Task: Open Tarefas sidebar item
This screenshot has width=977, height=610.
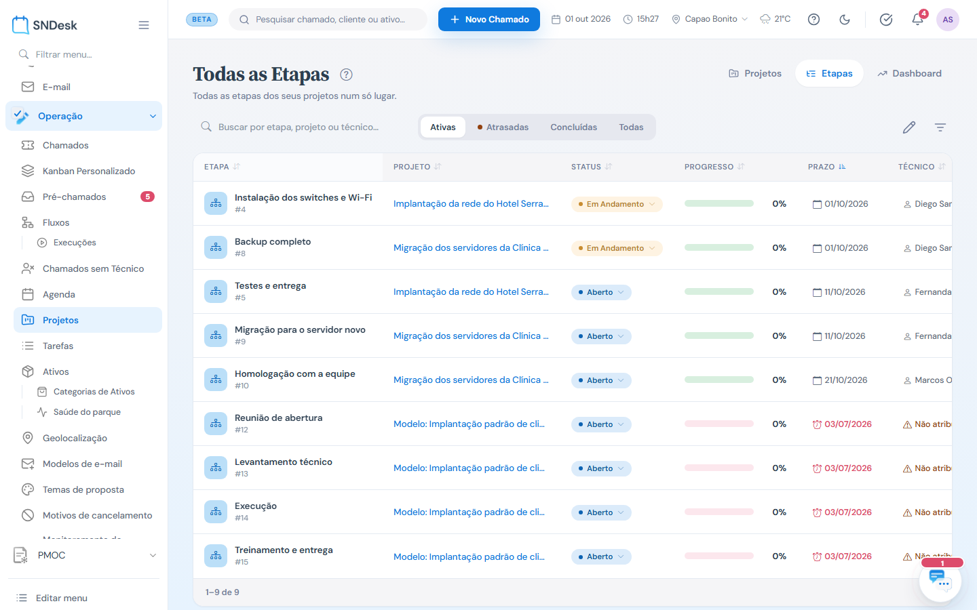Action: pos(88,346)
